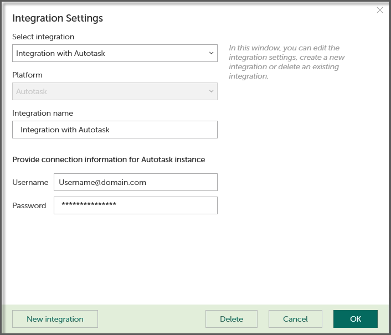Close the Integration Settings window

[380, 10]
